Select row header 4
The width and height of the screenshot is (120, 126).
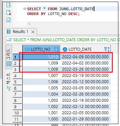pyautogui.click(x=17, y=76)
